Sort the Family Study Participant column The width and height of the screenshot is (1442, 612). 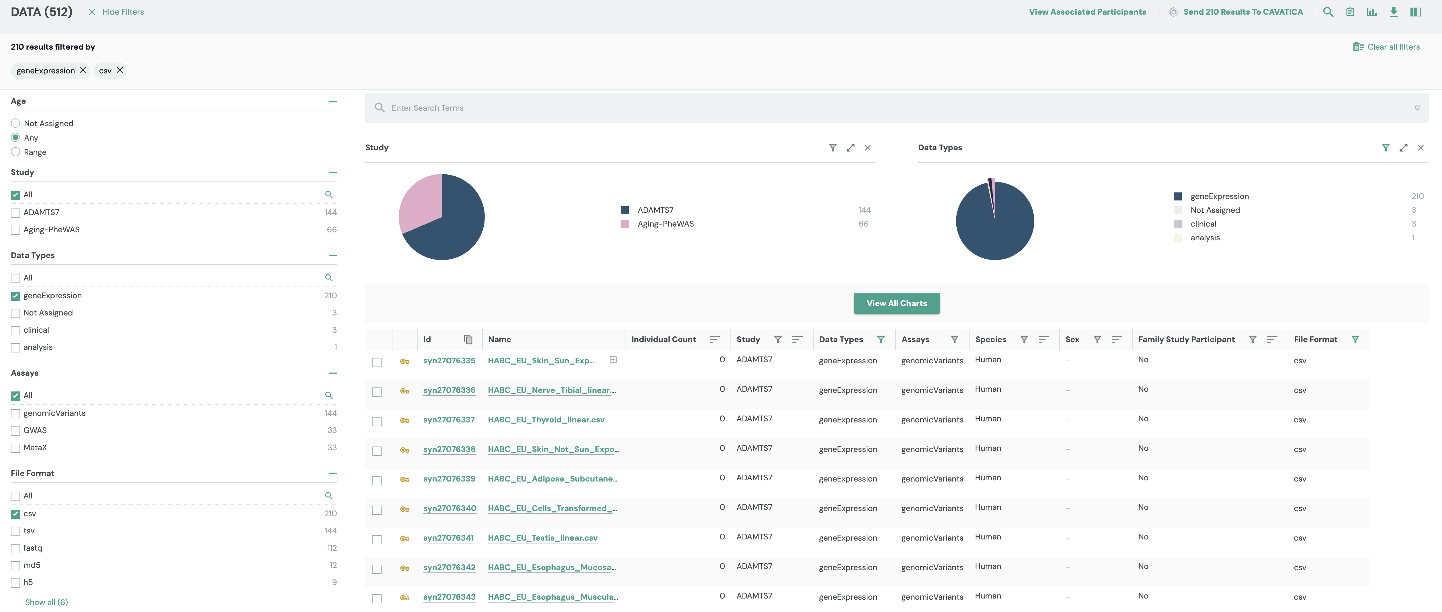(x=1272, y=339)
